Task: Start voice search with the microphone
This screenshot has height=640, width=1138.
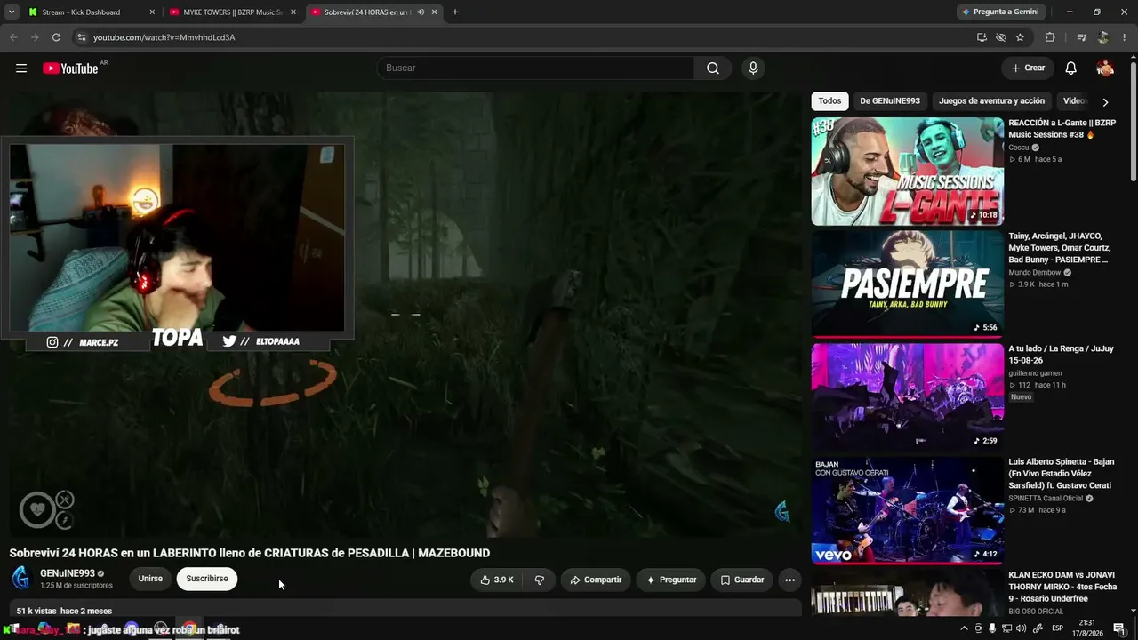Action: pyautogui.click(x=753, y=68)
